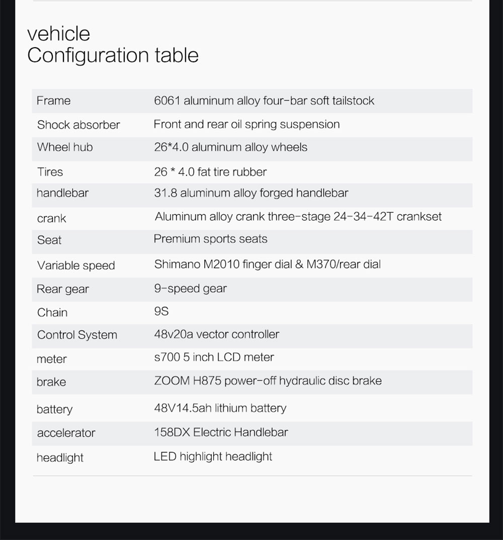Select the Frame row label
The image size is (503, 540).
[53, 101]
